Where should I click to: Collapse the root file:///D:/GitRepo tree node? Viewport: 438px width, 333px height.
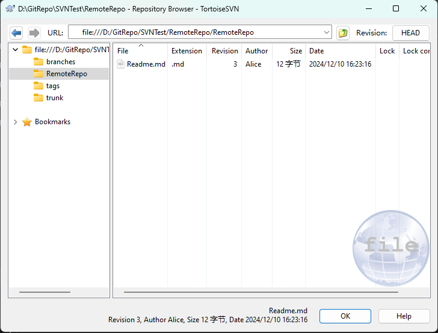click(x=16, y=50)
